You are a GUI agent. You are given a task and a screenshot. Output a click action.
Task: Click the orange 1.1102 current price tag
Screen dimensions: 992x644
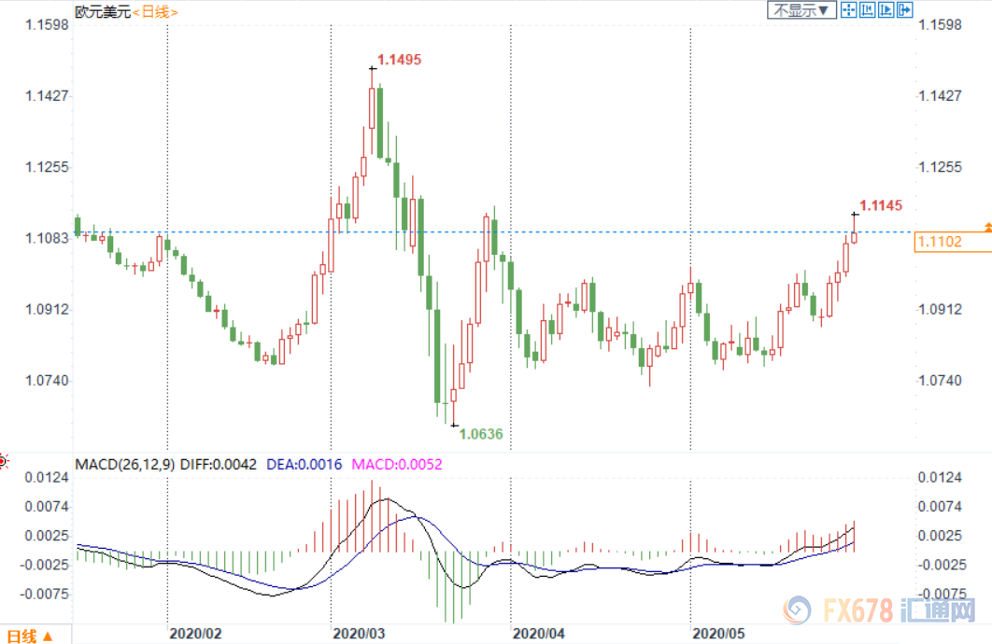pyautogui.click(x=951, y=243)
